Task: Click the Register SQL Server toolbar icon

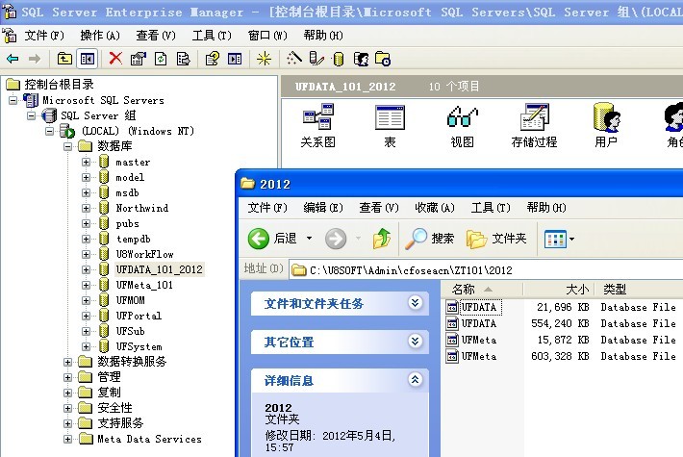Action: pos(316,59)
